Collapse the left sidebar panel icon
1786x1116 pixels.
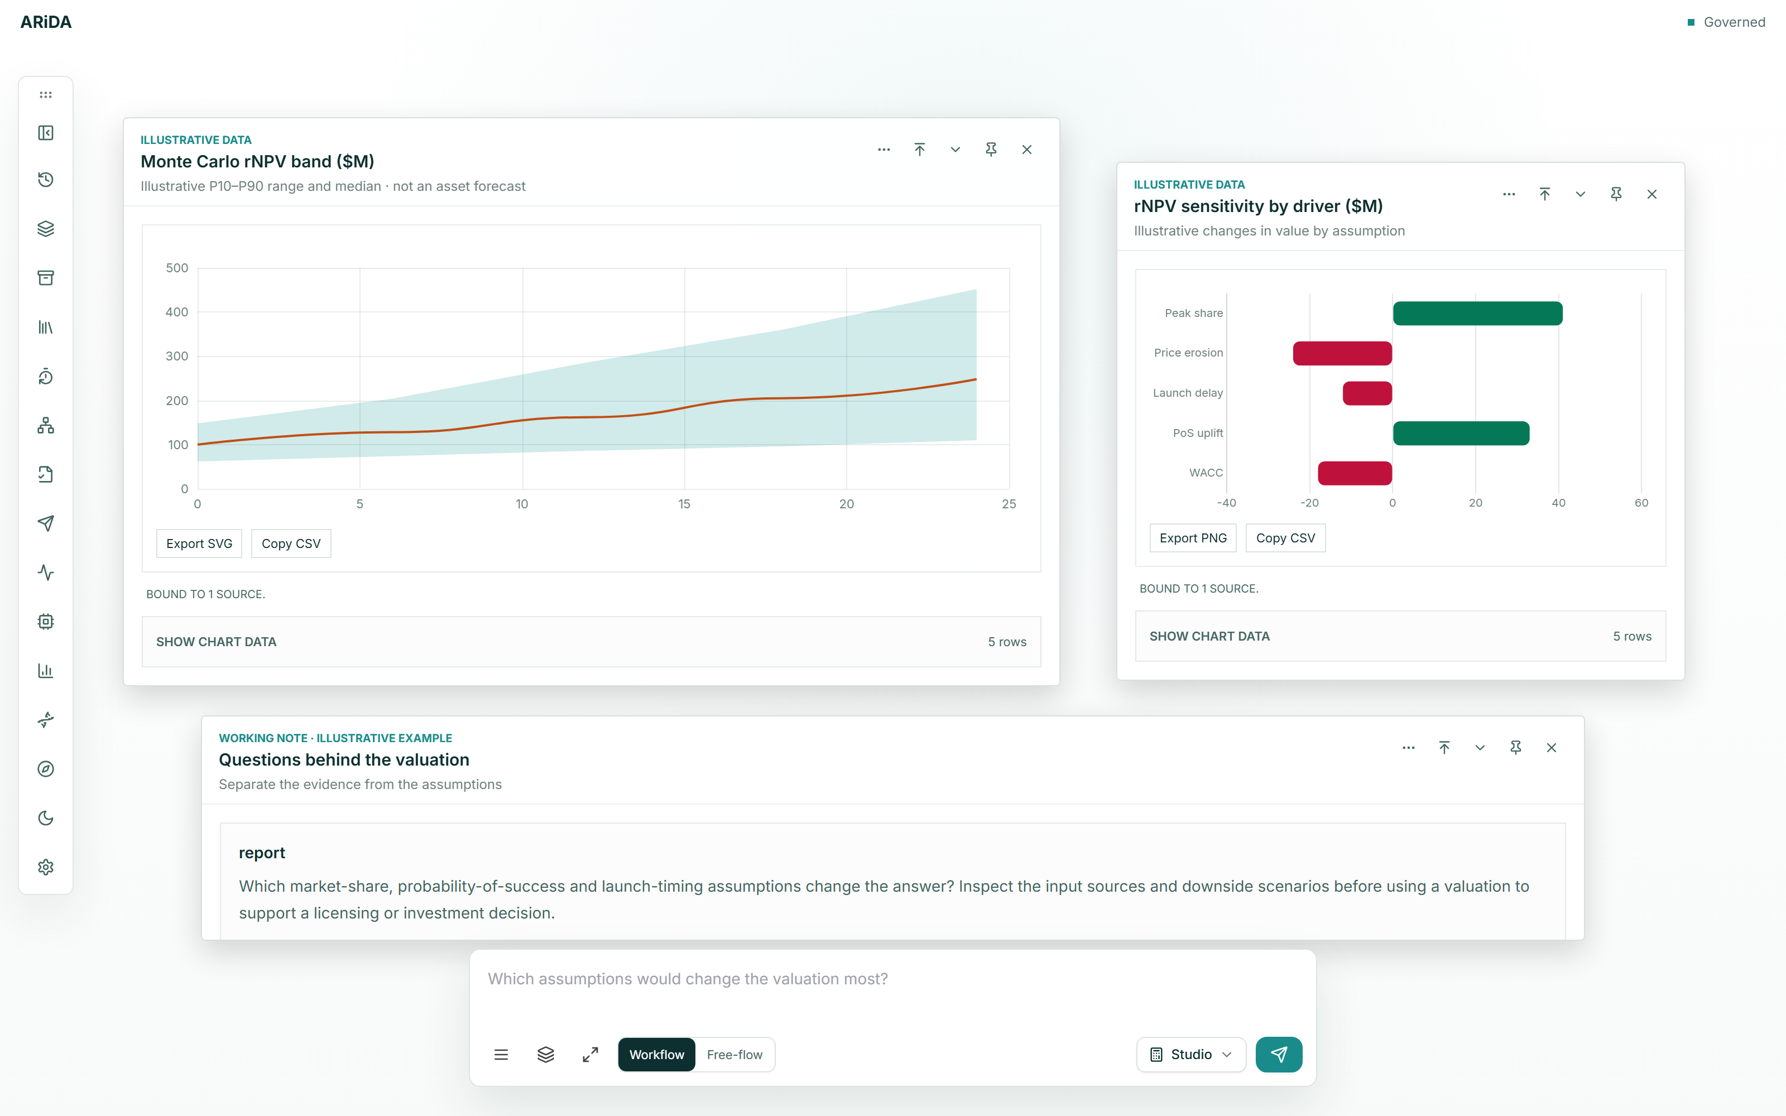[46, 133]
